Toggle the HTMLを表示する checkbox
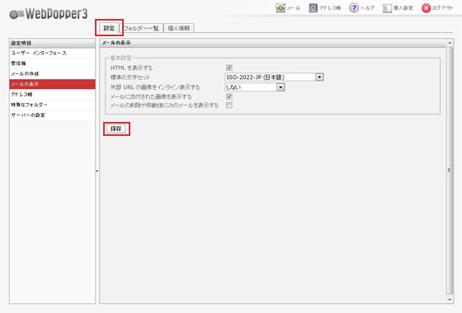 [229, 68]
